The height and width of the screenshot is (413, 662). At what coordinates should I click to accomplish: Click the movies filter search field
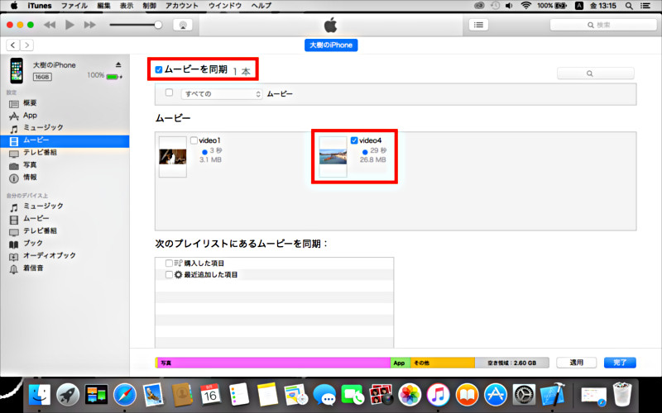pos(595,74)
